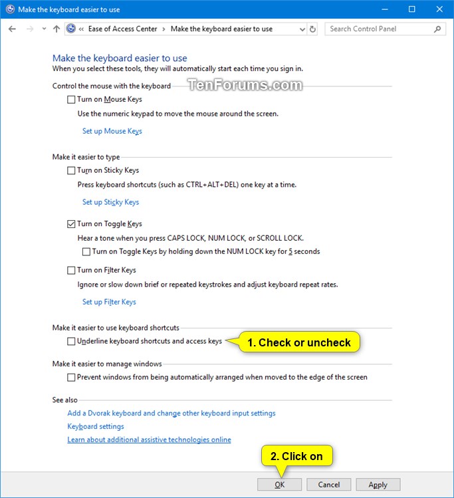Click the Cancel button
Image resolution: width=454 pixels, height=498 pixels.
(328, 485)
